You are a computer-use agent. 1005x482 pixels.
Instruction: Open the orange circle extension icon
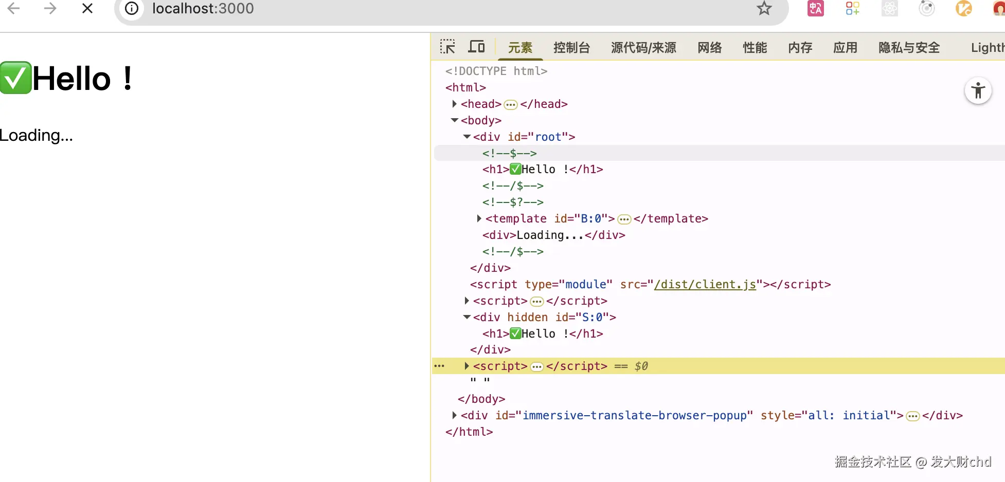[964, 8]
